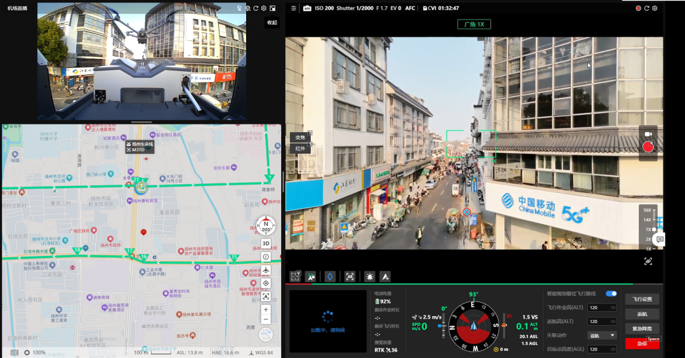
Task: Start recording with red shutter button
Action: [648, 147]
